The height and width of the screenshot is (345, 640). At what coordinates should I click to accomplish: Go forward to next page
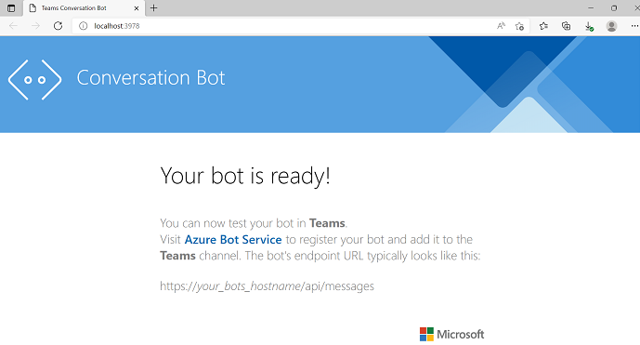[x=35, y=26]
